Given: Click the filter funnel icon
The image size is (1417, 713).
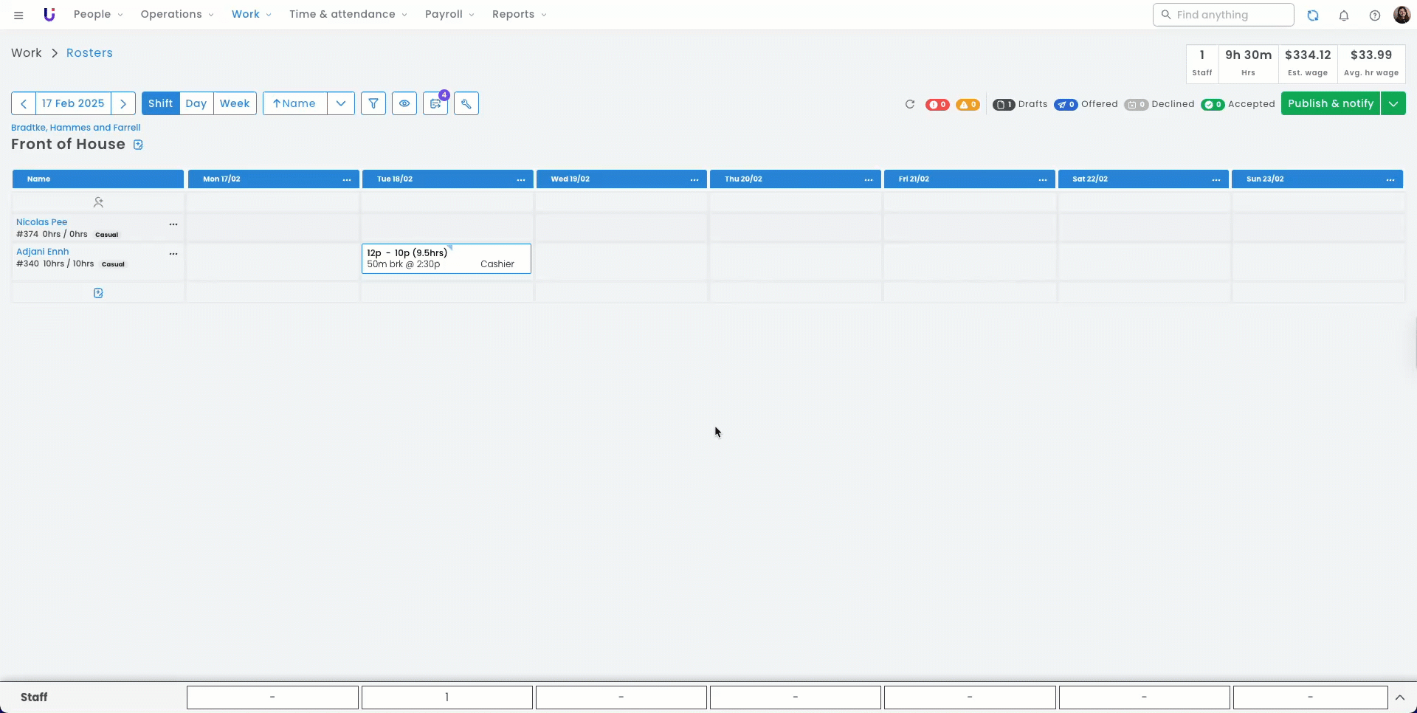Looking at the screenshot, I should [x=373, y=103].
